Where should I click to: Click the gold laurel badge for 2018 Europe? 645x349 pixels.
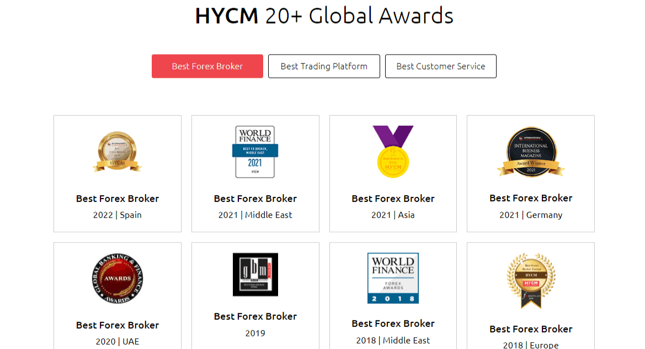coord(531,281)
